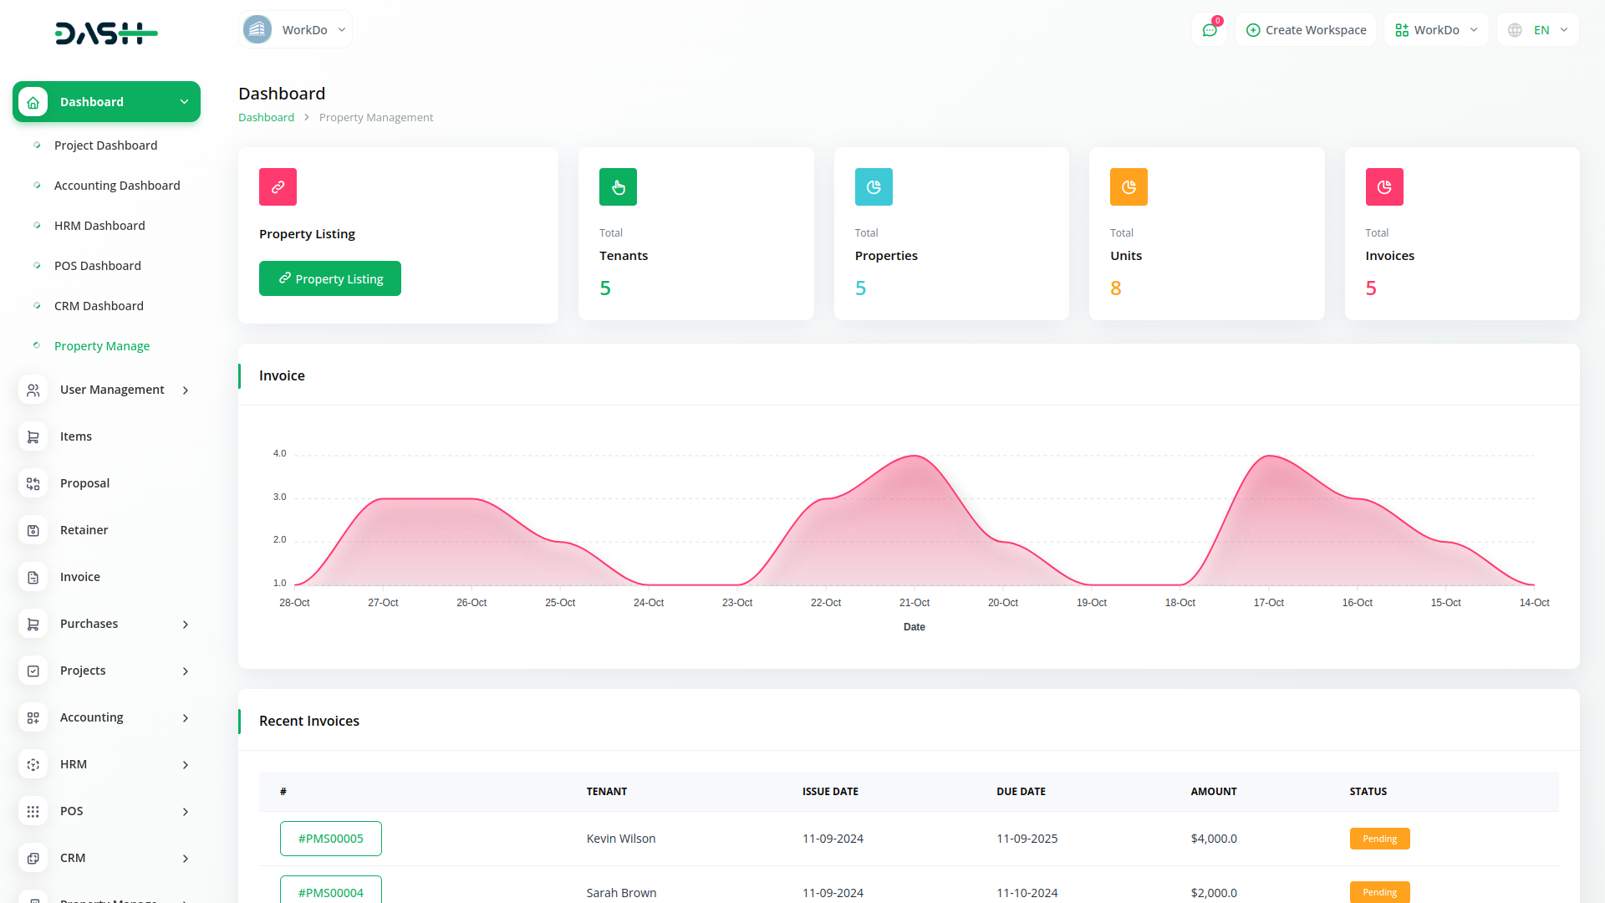Click the Proposal icon in sidebar
The image size is (1605, 903).
tap(33, 483)
